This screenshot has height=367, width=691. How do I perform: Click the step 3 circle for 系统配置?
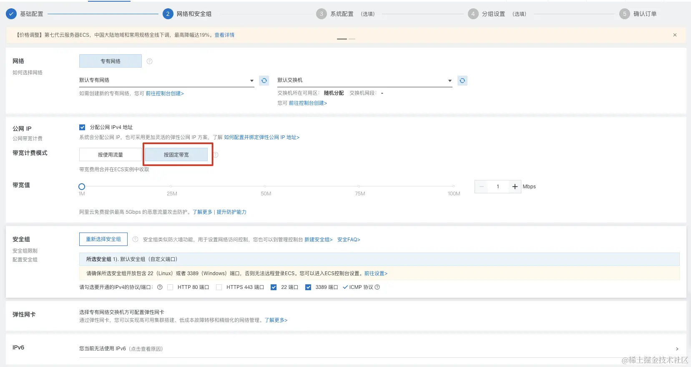click(x=321, y=14)
